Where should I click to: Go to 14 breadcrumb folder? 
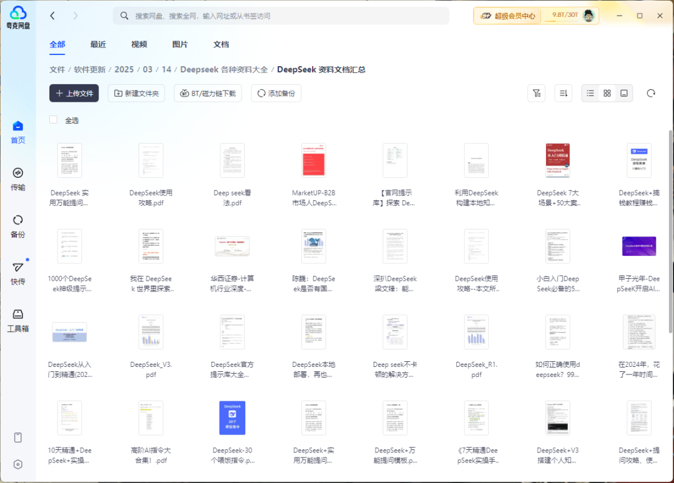tap(167, 70)
